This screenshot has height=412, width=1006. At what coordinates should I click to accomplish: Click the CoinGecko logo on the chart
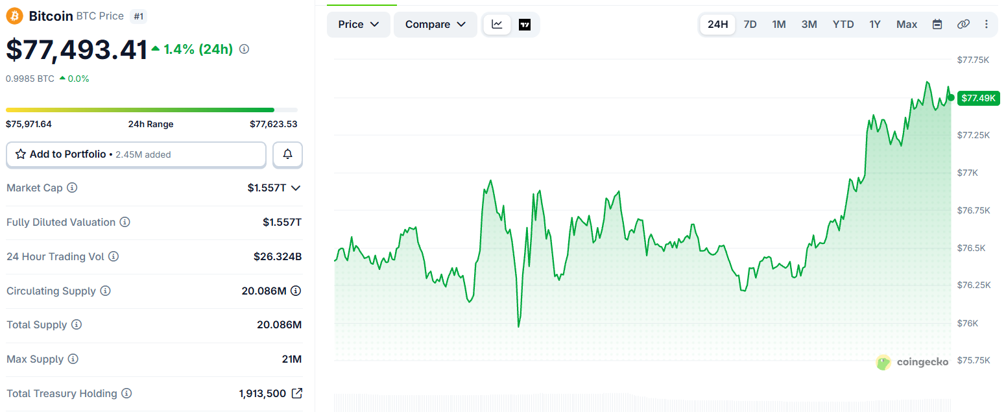tap(912, 362)
